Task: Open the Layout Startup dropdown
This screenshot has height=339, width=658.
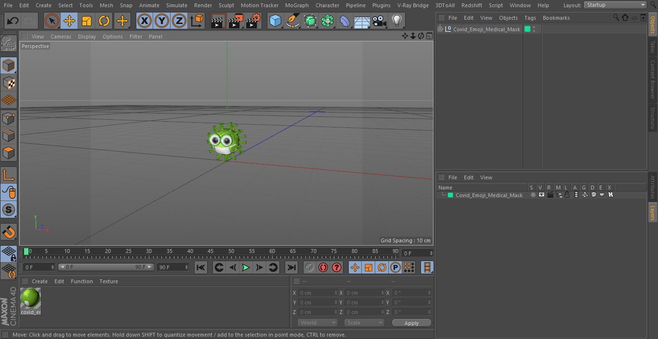Action: point(615,5)
